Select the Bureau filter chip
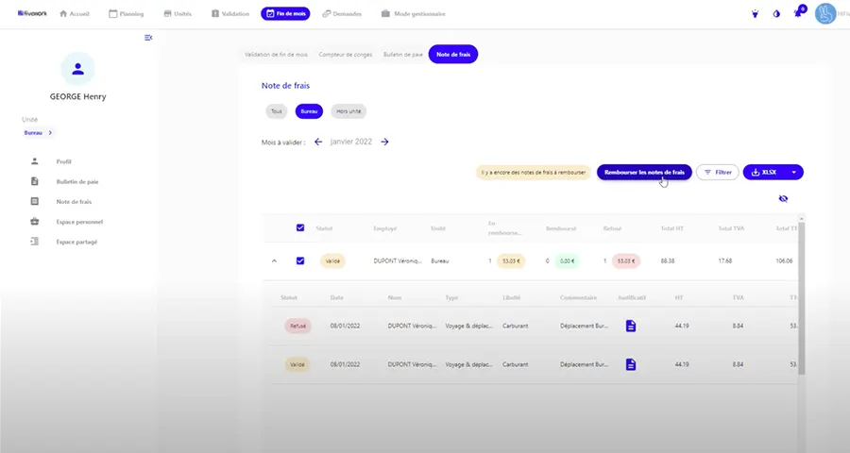The width and height of the screenshot is (850, 453). pyautogui.click(x=309, y=111)
